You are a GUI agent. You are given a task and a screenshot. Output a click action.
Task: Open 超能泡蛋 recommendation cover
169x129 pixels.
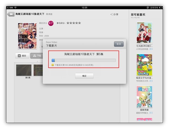coord(144,97)
